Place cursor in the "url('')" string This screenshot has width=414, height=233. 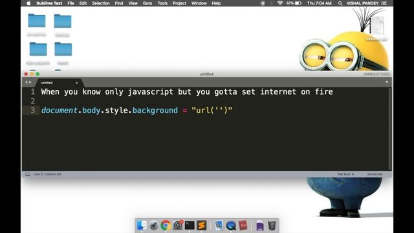[212, 111]
